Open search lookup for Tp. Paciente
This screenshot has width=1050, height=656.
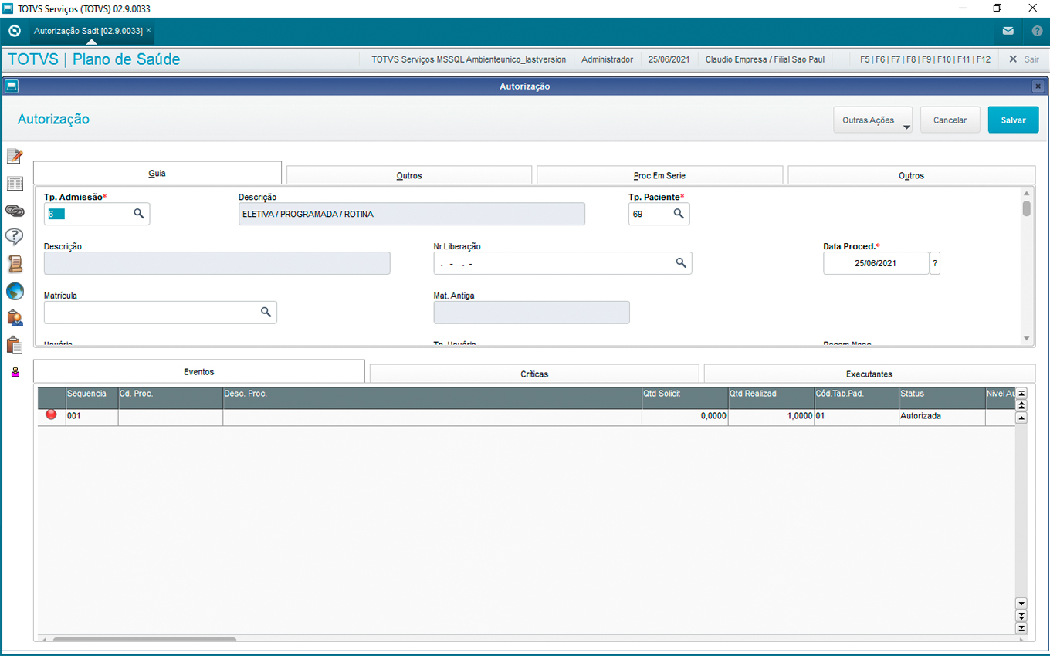(679, 214)
